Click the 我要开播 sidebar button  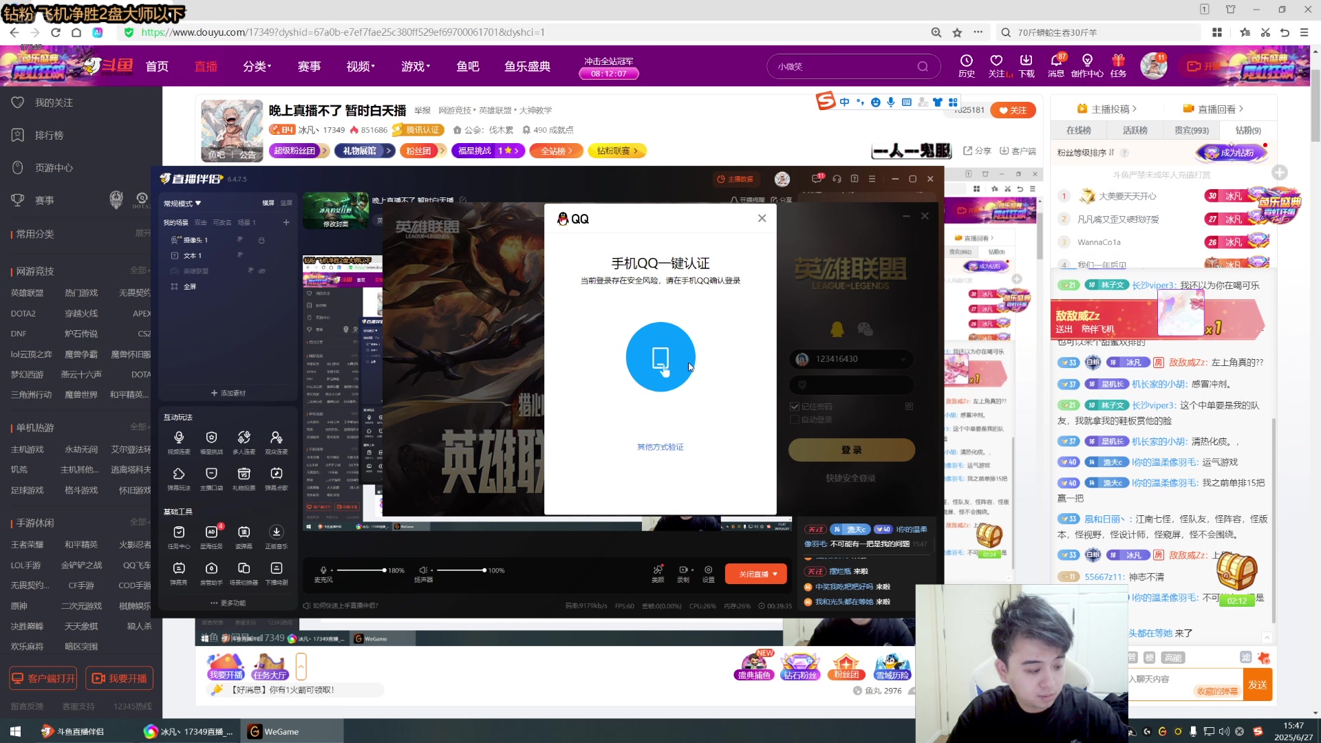click(x=119, y=678)
